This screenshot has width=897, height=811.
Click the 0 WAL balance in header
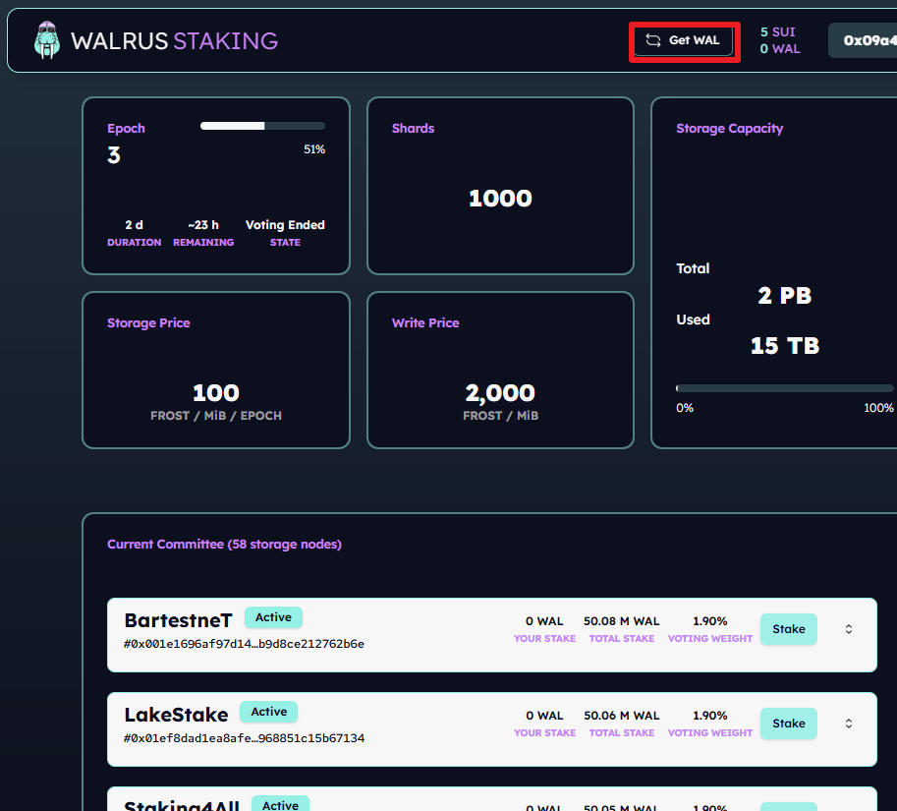tap(780, 49)
